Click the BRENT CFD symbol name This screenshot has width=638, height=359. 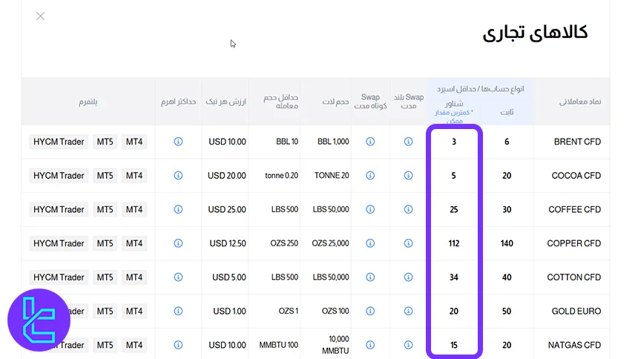click(x=577, y=142)
